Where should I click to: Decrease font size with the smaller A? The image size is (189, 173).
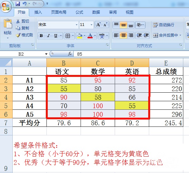[x=105, y=25]
